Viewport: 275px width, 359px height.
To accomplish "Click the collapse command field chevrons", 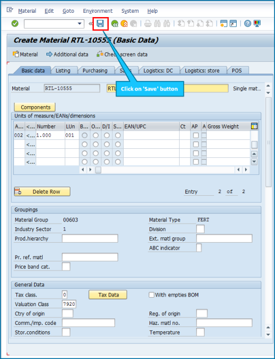I will (91, 23).
